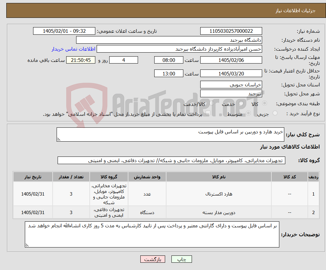Click the response deadline date 1405/02/06

pyautogui.click(x=231, y=60)
